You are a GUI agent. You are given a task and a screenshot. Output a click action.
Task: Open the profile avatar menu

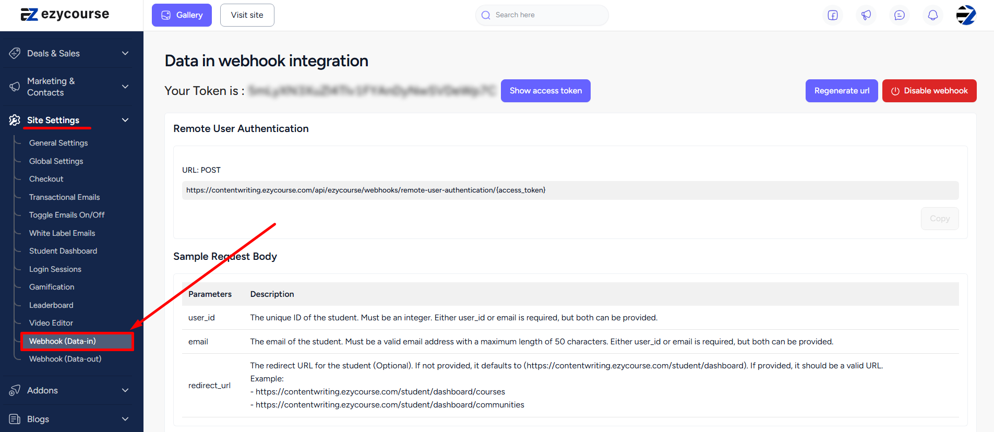(966, 15)
